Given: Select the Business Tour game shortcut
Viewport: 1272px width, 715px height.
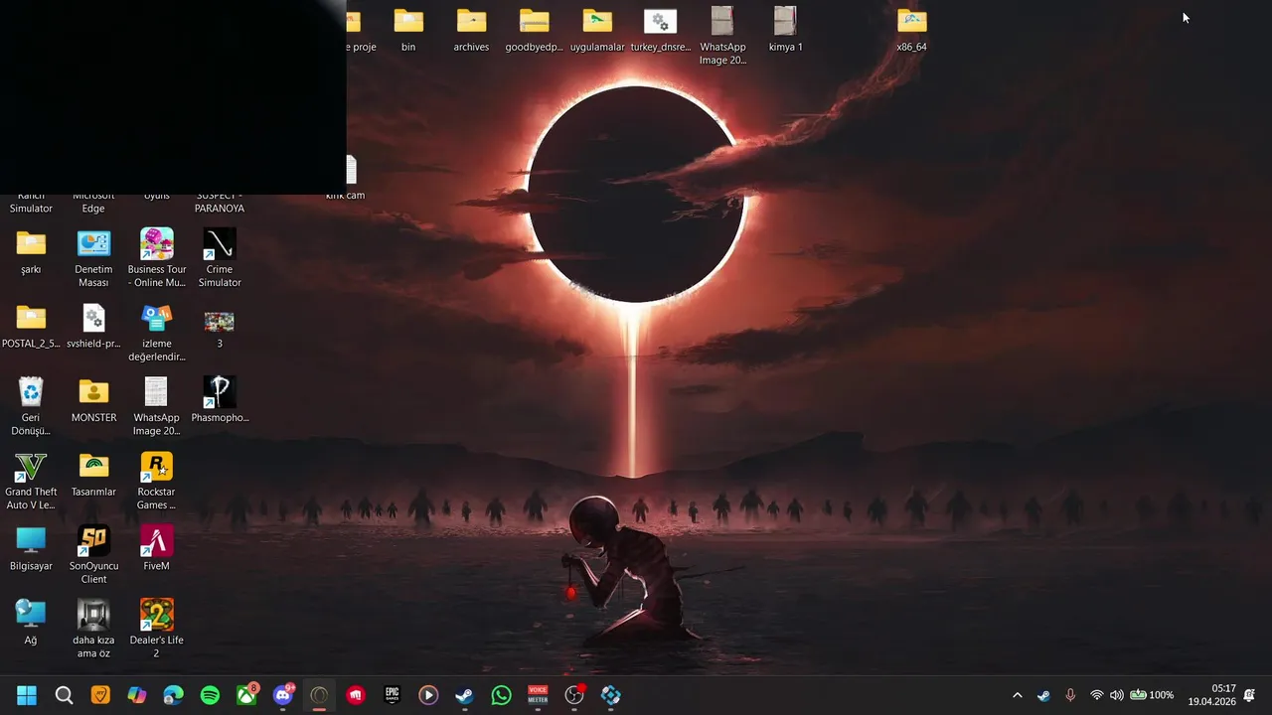Looking at the screenshot, I should click(156, 258).
